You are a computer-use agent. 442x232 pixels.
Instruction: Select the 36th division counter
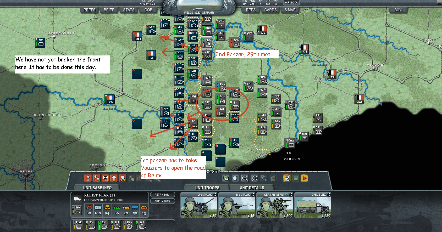[262, 80]
